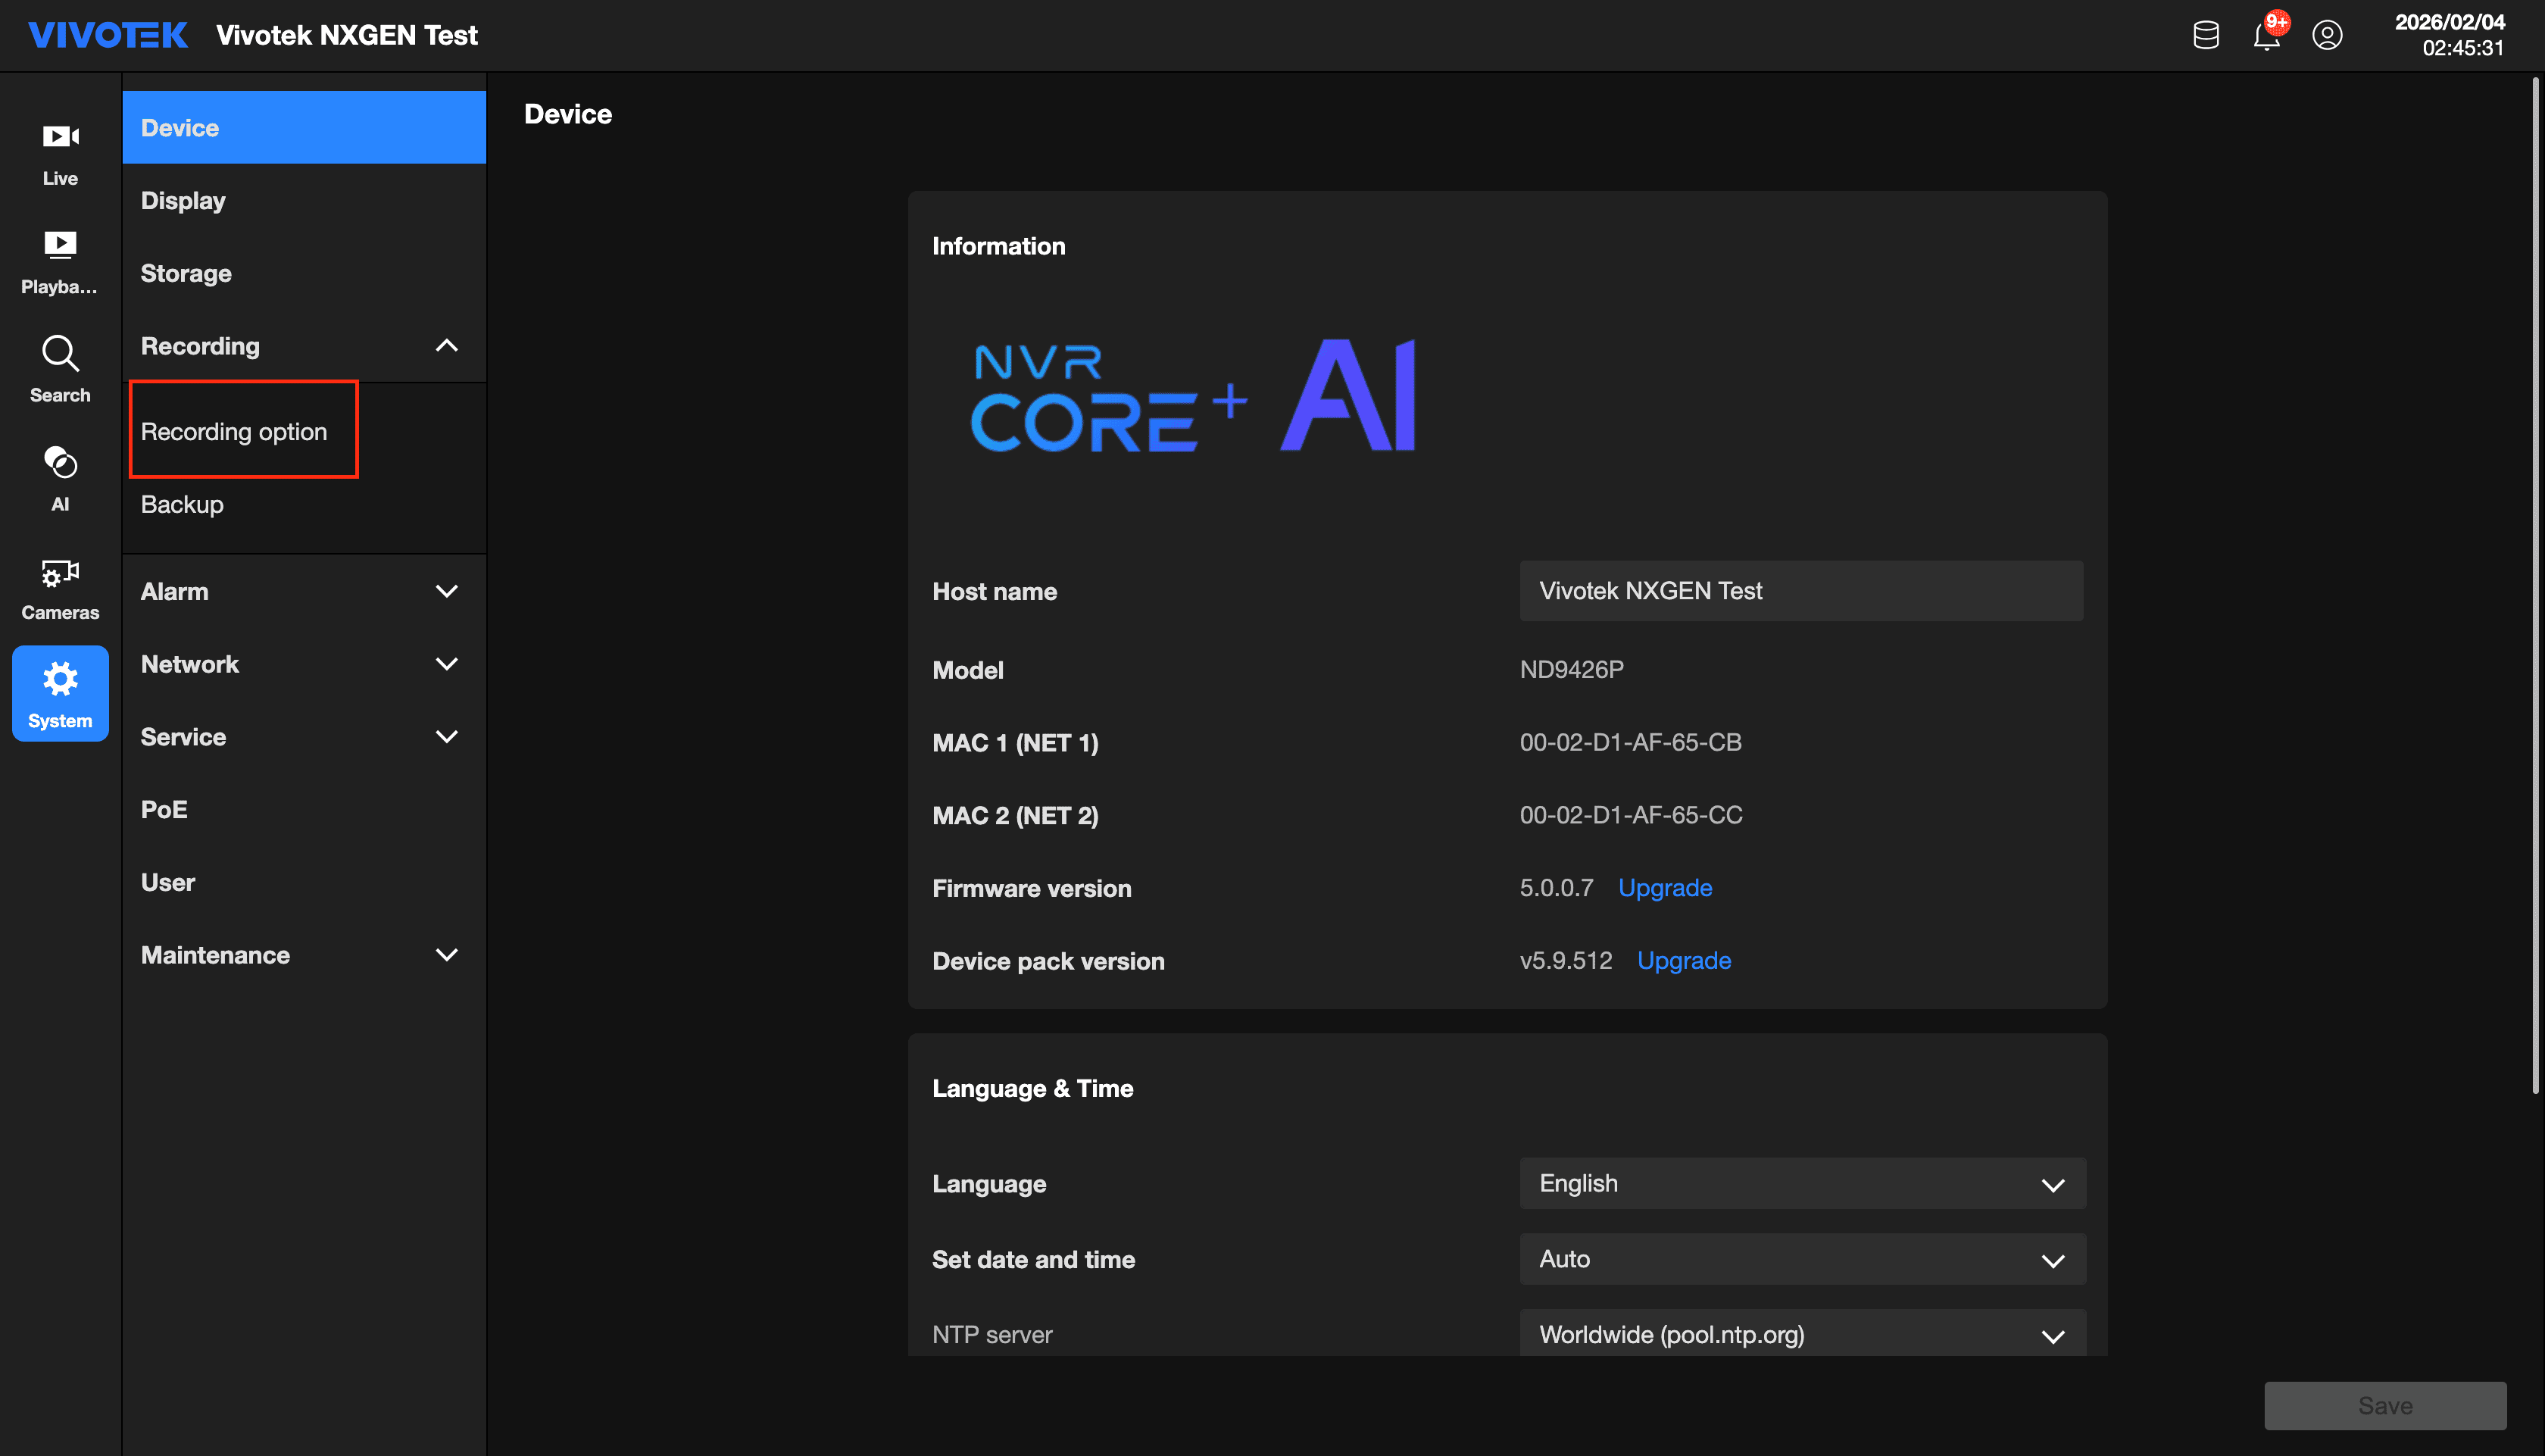The width and height of the screenshot is (2545, 1456).
Task: Select Recording option menu item
Action: [x=234, y=431]
